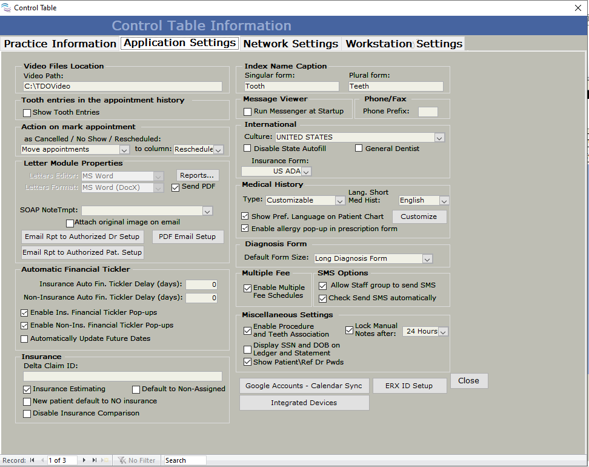Click the No Filter funnel icon

(122, 460)
